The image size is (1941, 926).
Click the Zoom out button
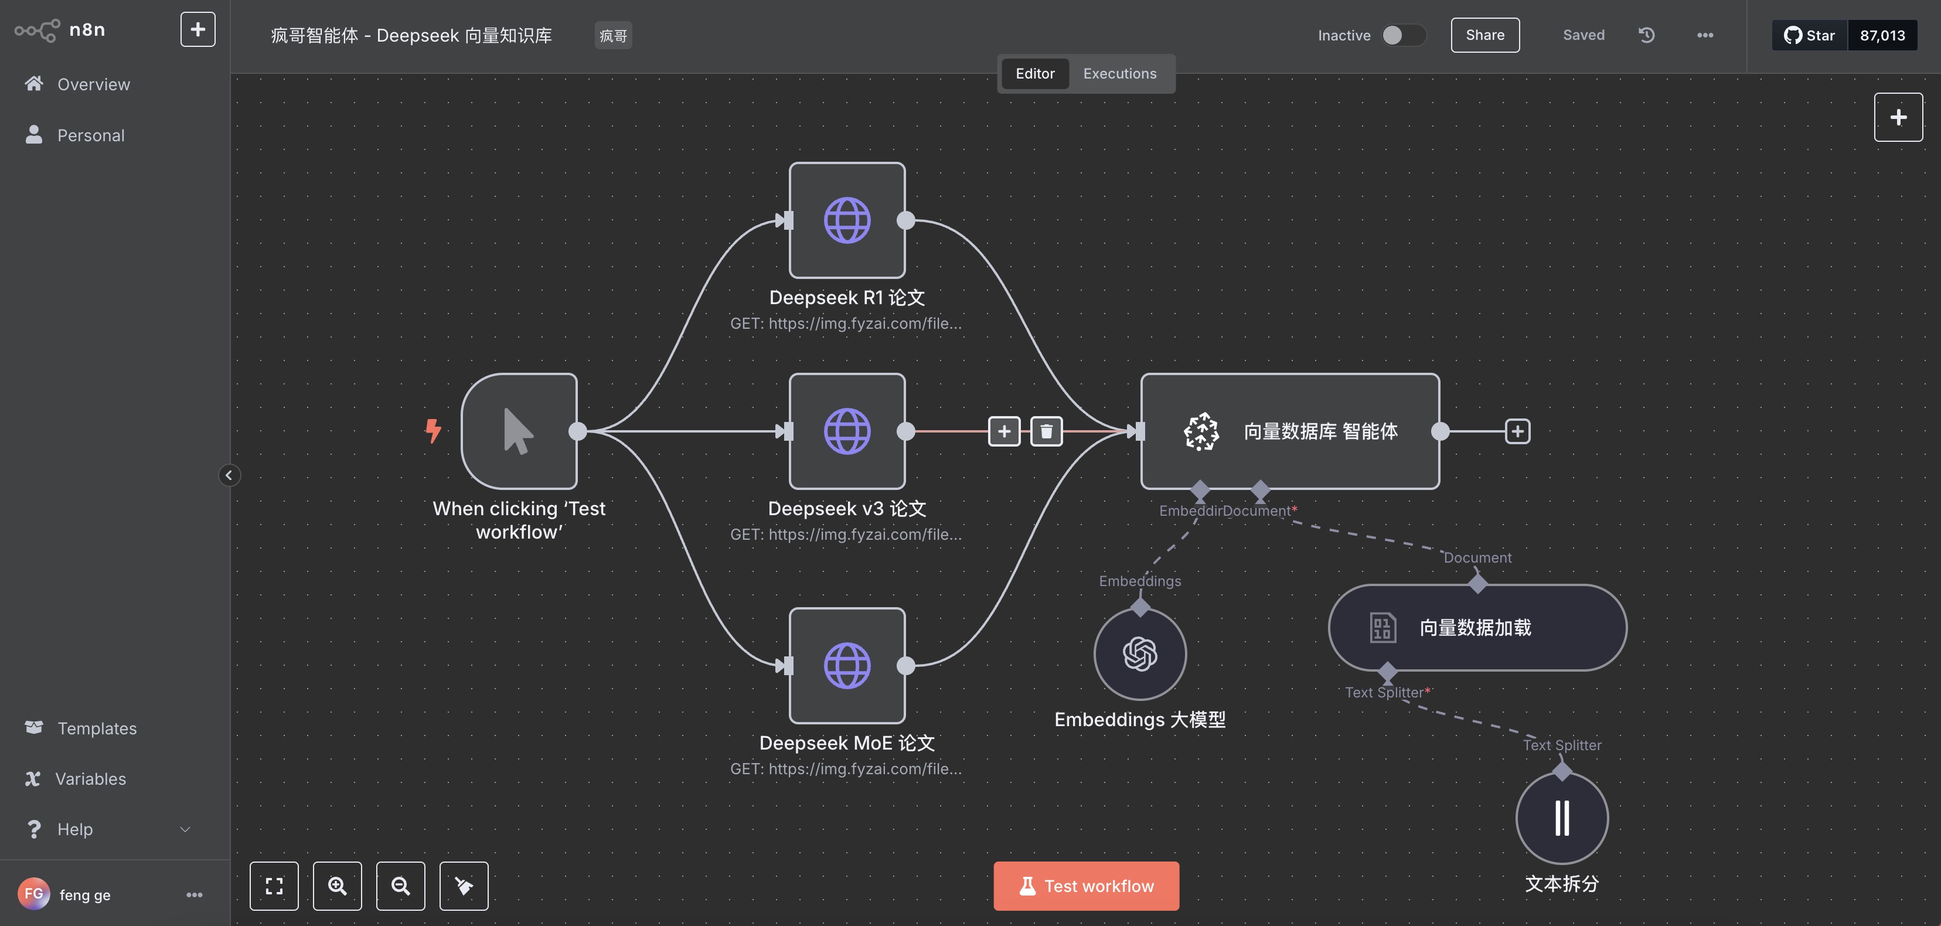(401, 886)
